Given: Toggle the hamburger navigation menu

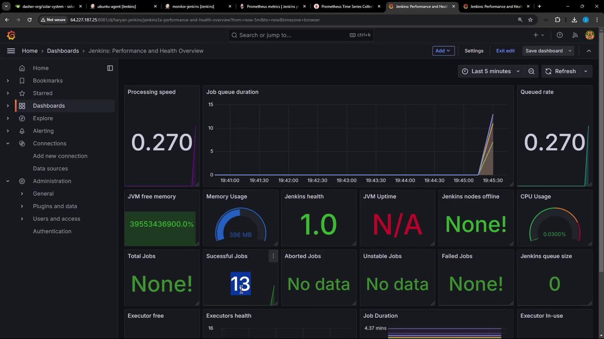Looking at the screenshot, I should pyautogui.click(x=11, y=51).
